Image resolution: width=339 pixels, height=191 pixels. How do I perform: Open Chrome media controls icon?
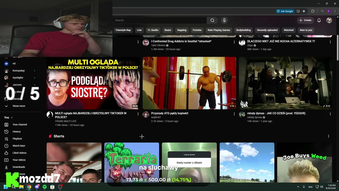tap(322, 11)
